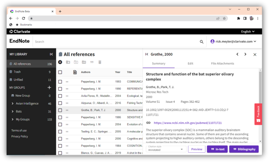Open the English language dropdown
This screenshot has width=269, height=162.
click(x=248, y=32)
